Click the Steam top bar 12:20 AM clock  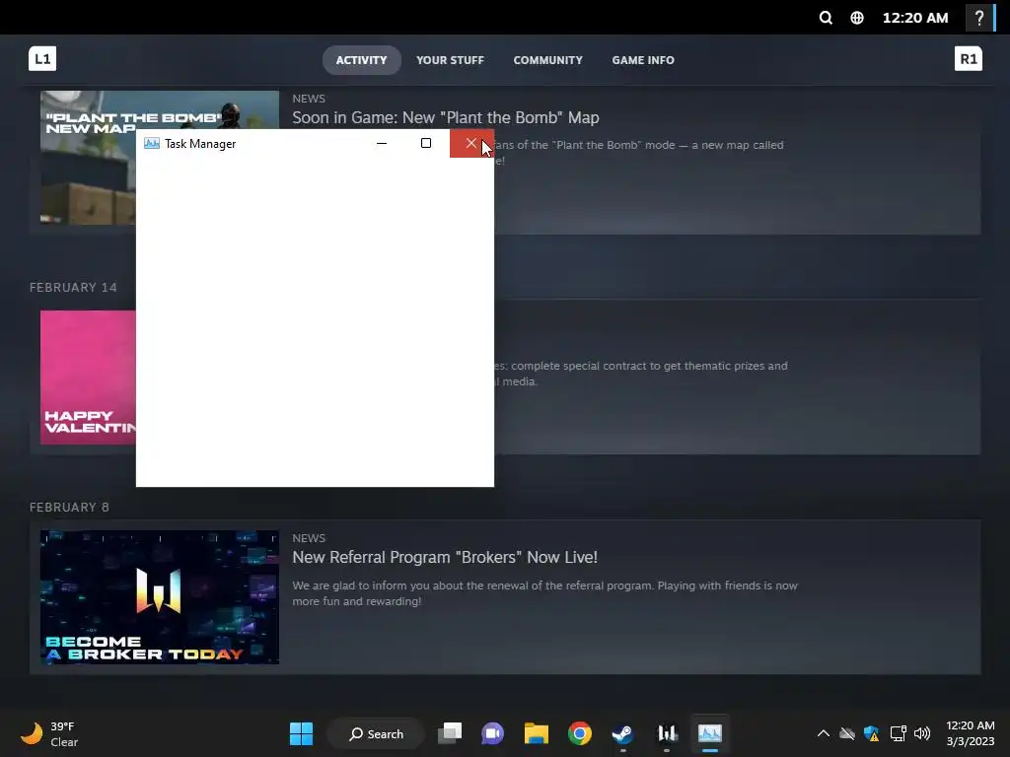(914, 18)
